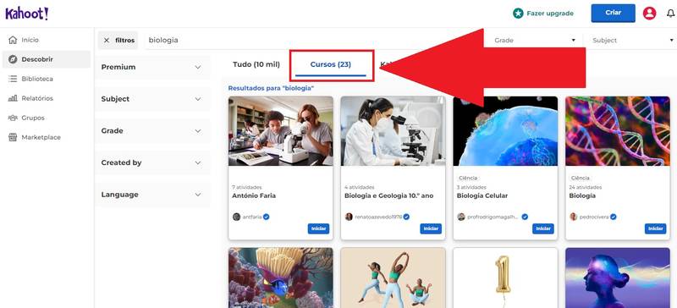
Task: Open the Grade dropdown at top
Action: tap(535, 40)
